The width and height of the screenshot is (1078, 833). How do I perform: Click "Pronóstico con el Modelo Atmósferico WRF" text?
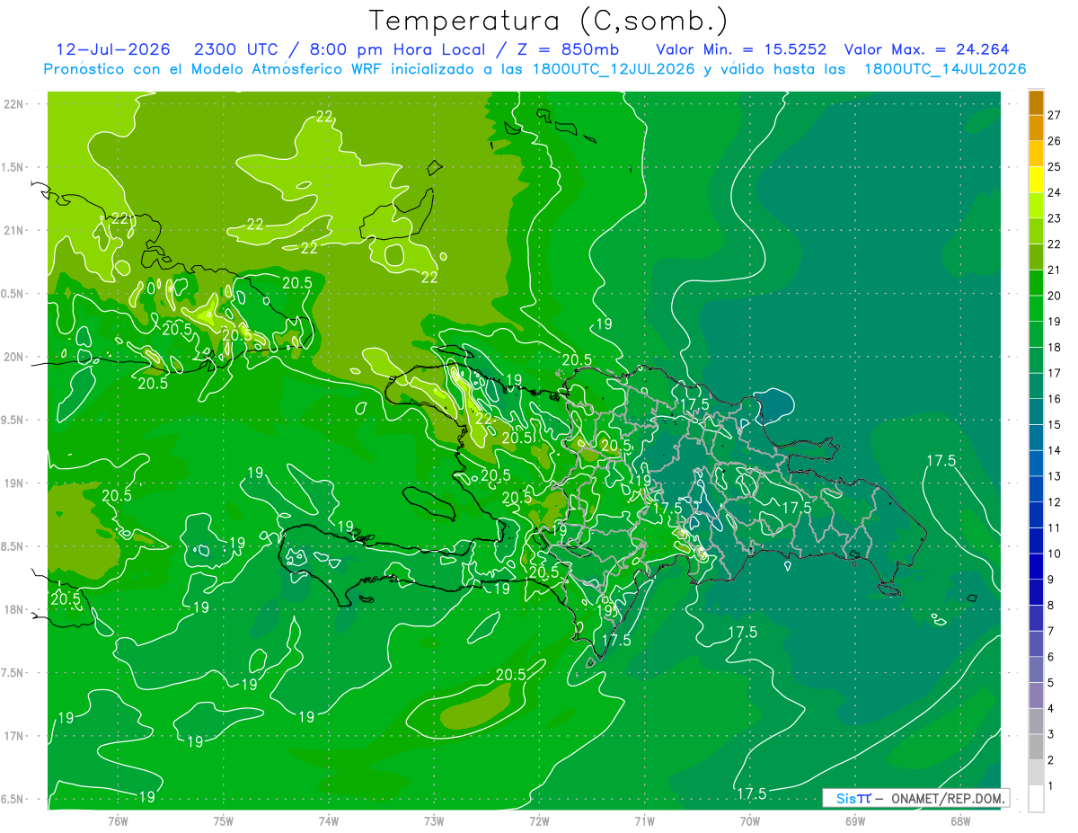coord(213,69)
